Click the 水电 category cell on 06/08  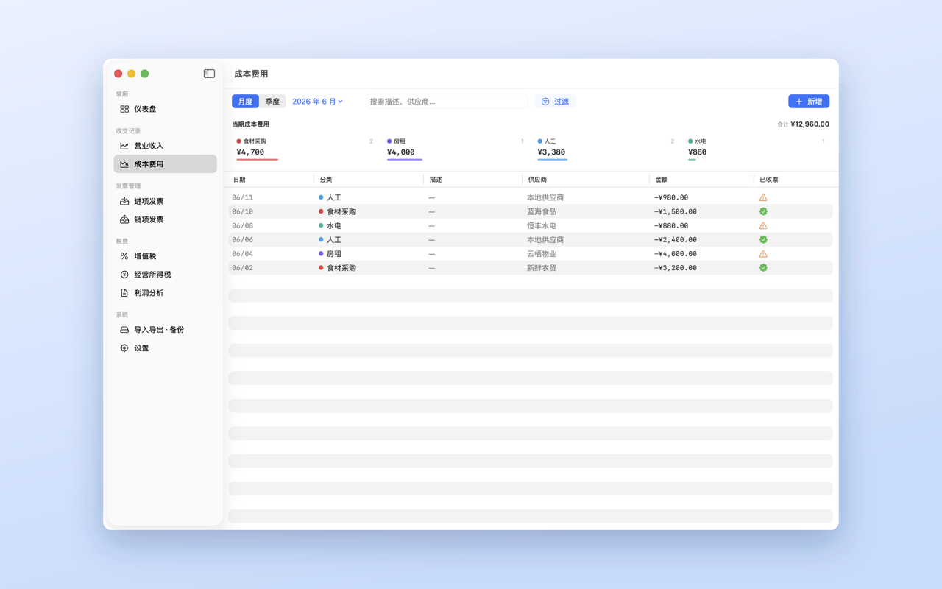pyautogui.click(x=330, y=225)
